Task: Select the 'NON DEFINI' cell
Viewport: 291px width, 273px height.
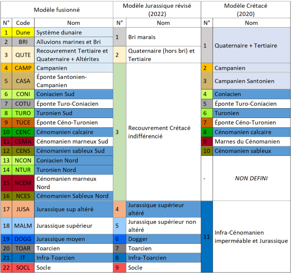Action: 251,178
